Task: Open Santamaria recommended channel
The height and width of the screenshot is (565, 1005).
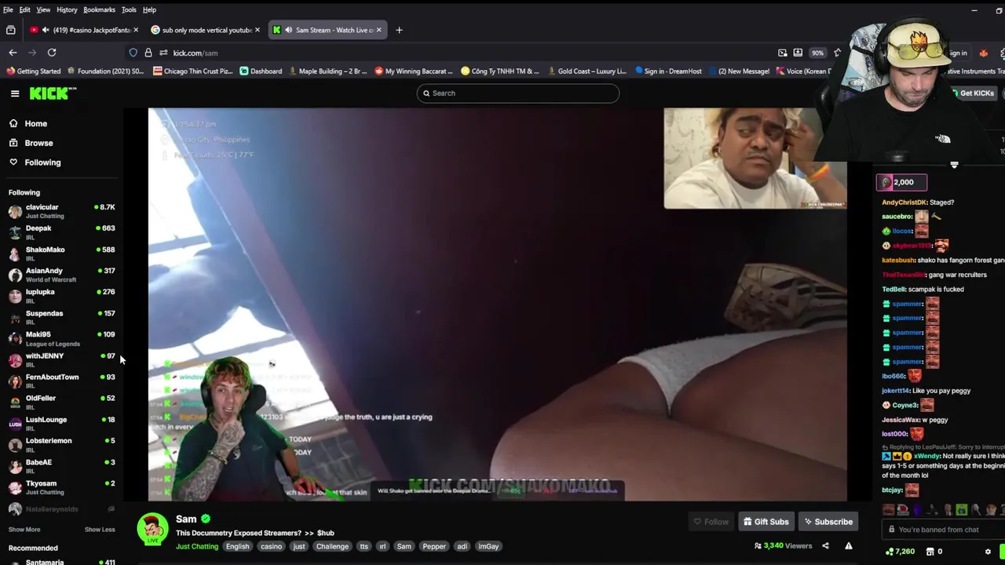Action: (61, 561)
